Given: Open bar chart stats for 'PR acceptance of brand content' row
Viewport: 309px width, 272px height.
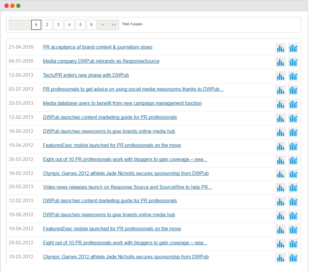Looking at the screenshot, I should (280, 48).
